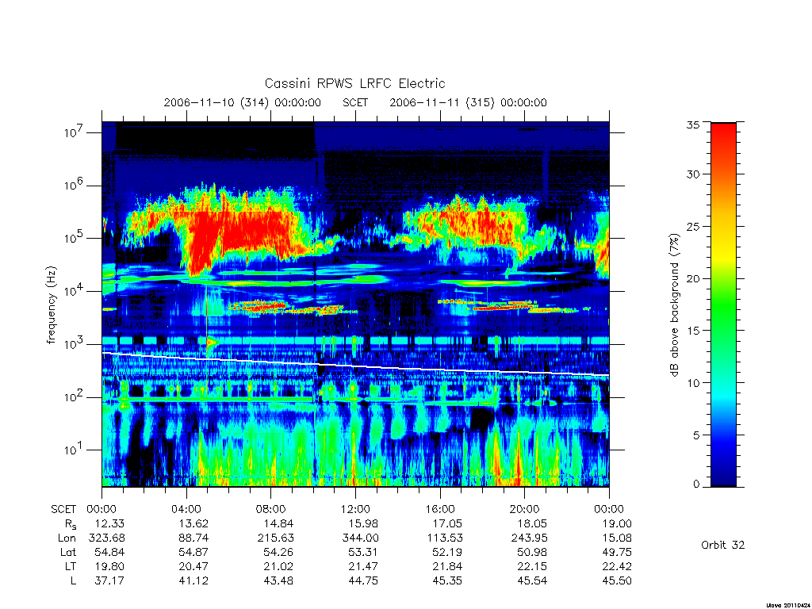Image resolution: width=812 pixels, height=609 pixels.
Task: Click the color bar value '20'
Action: tap(692, 278)
